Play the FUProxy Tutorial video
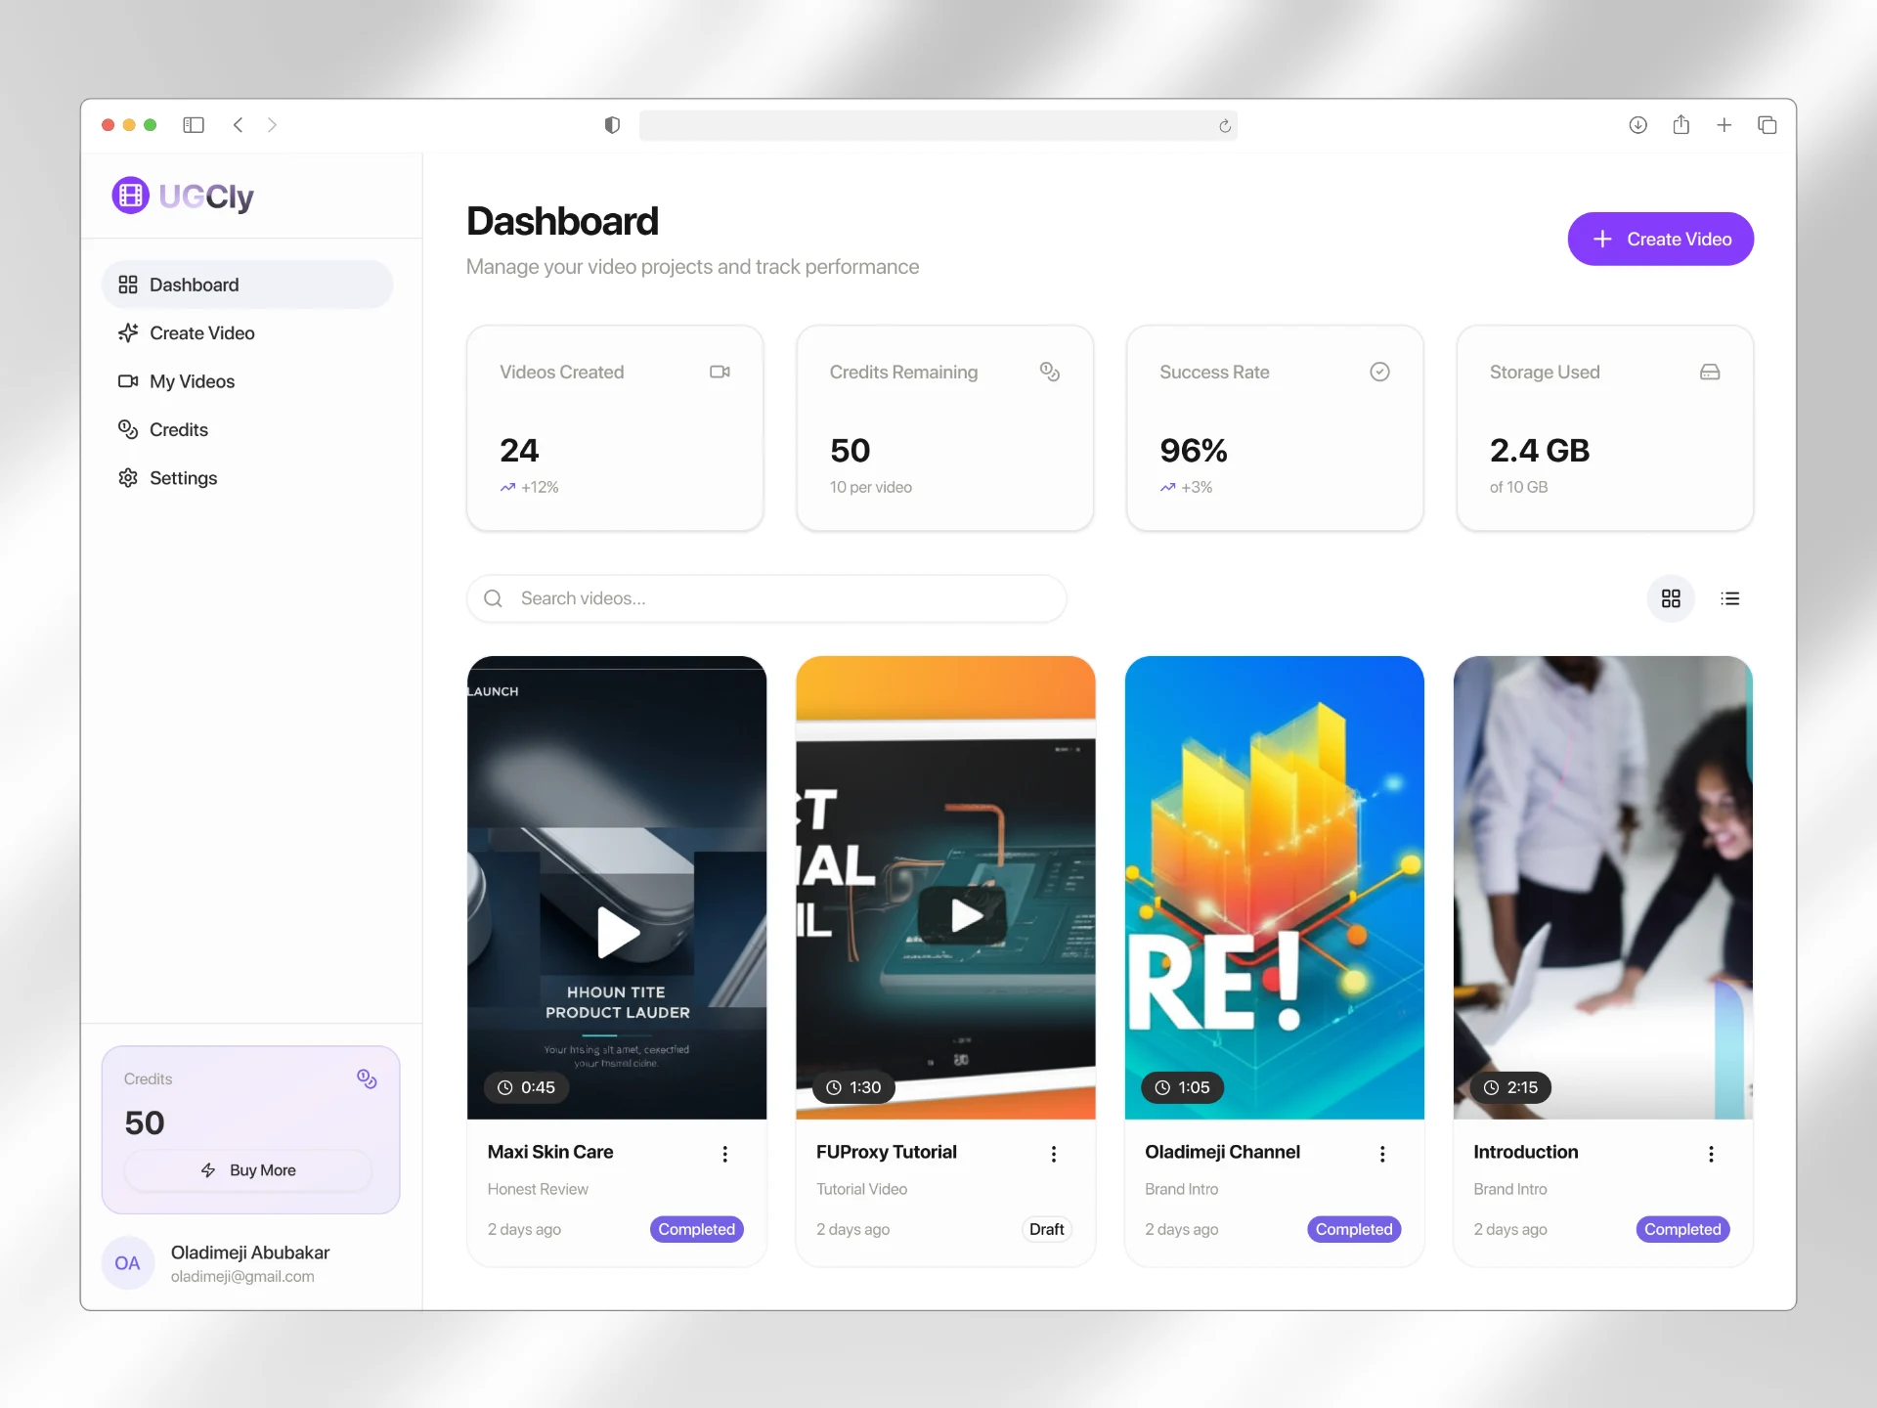The width and height of the screenshot is (1877, 1408). click(x=964, y=916)
